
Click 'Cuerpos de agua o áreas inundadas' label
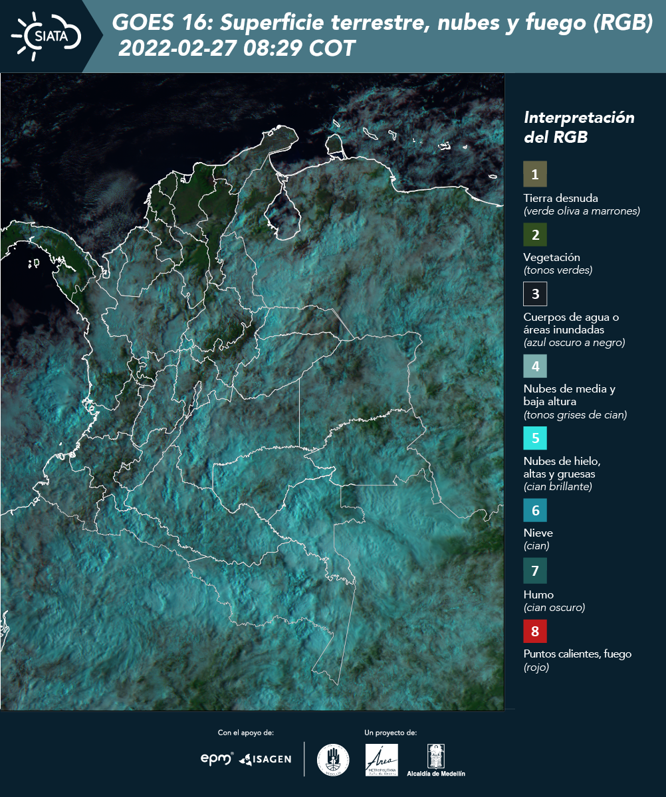(571, 323)
